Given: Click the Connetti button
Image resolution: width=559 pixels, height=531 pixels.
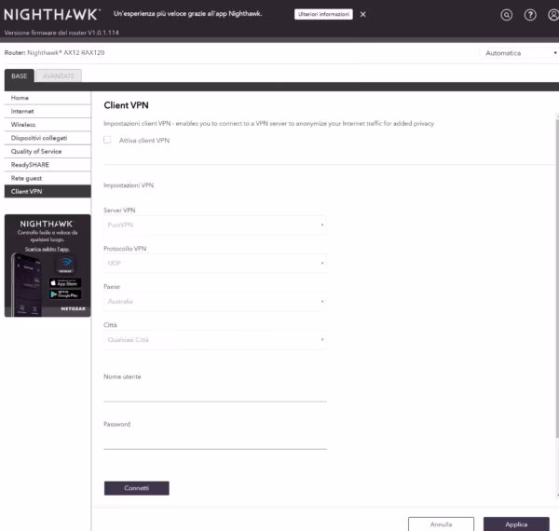Looking at the screenshot, I should pyautogui.click(x=137, y=488).
